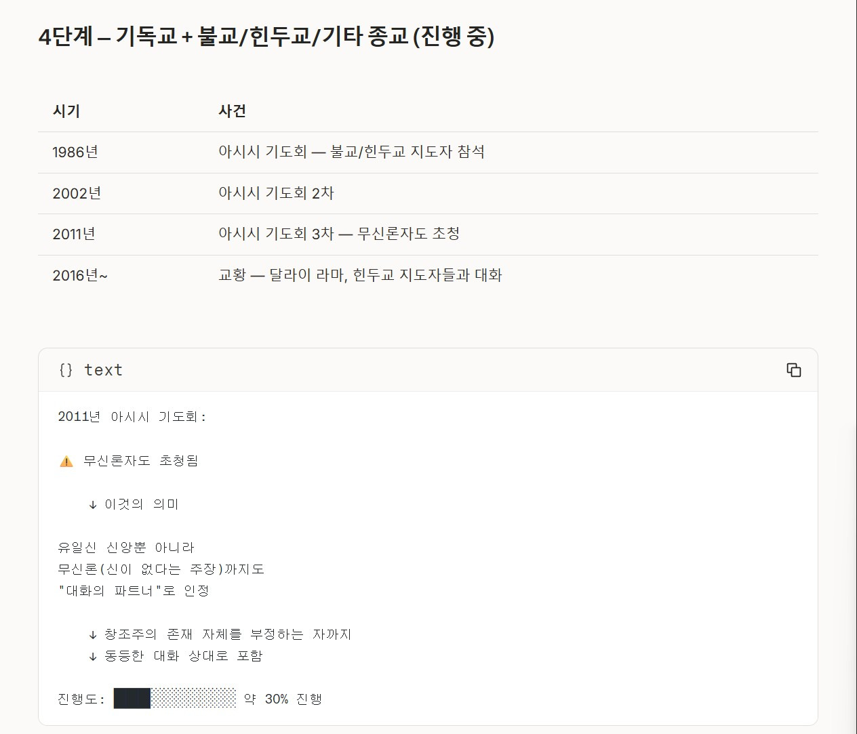Copy the code block contents
857x734 pixels.
coord(793,370)
